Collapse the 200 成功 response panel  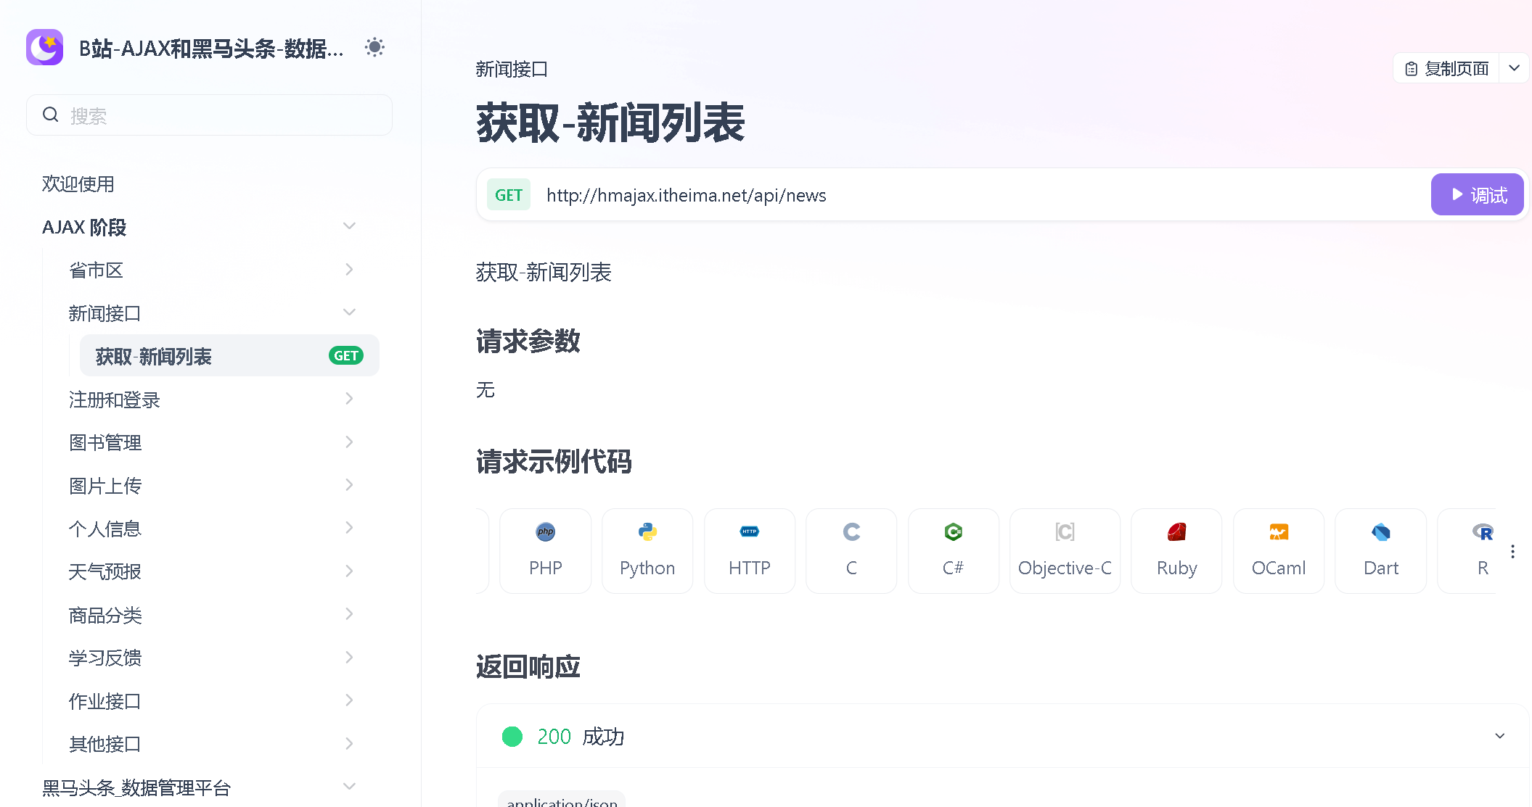(1500, 736)
